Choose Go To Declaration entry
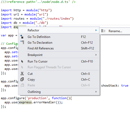This screenshot has width=130, height=113. (x=59, y=43)
